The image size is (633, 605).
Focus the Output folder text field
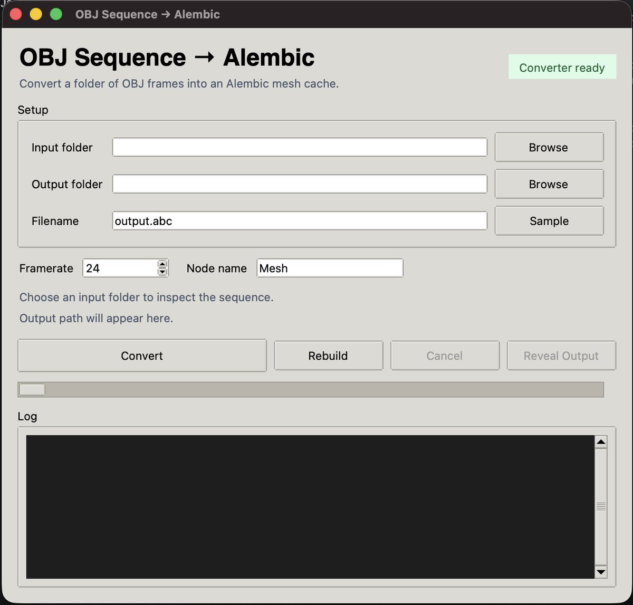pos(300,184)
